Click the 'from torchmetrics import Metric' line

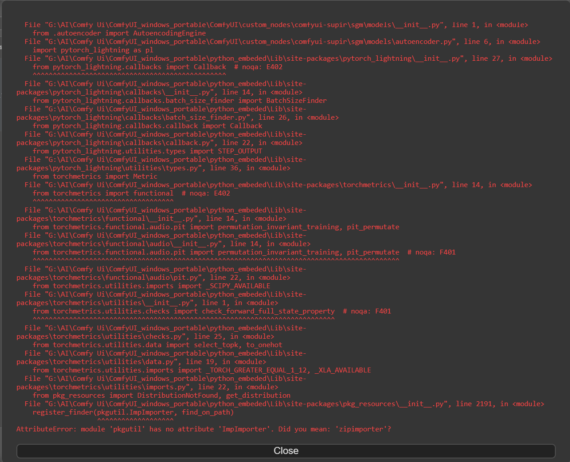(x=95, y=176)
